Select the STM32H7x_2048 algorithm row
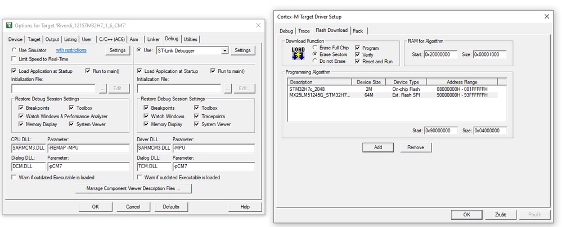 point(393,89)
